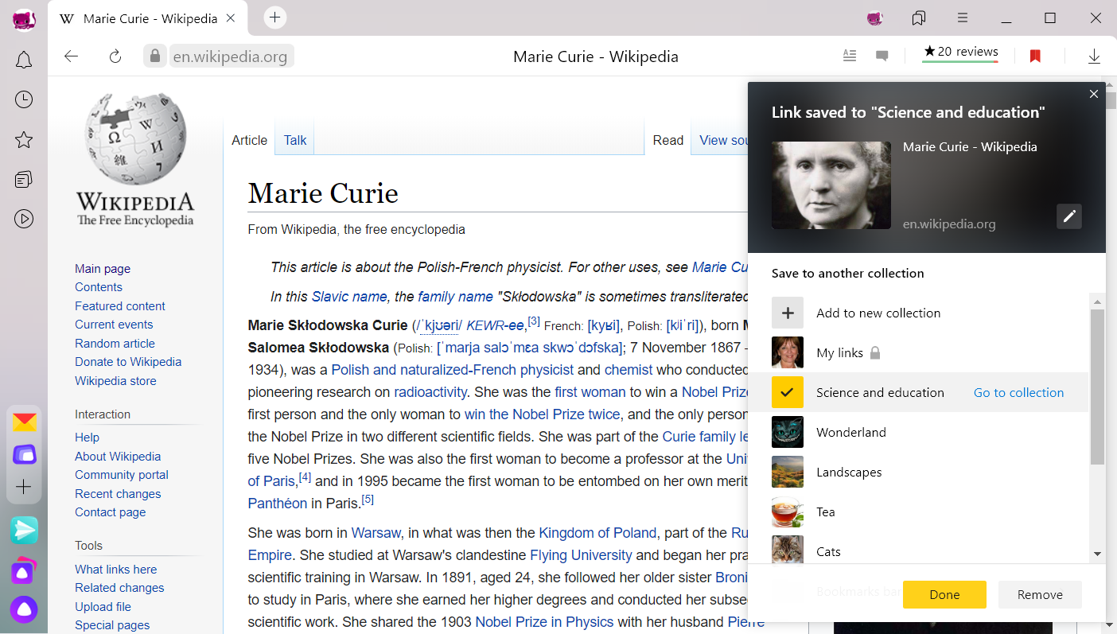Click collection list scrollbar down arrow
Viewport: 1117px width, 634px height.
(1097, 554)
